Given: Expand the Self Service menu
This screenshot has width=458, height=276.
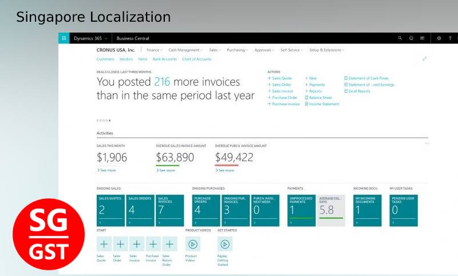Looking at the screenshot, I should pyautogui.click(x=291, y=50).
